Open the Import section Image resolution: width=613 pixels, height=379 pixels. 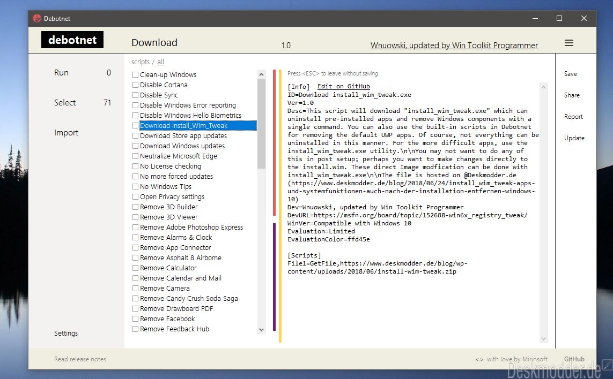pyautogui.click(x=66, y=133)
